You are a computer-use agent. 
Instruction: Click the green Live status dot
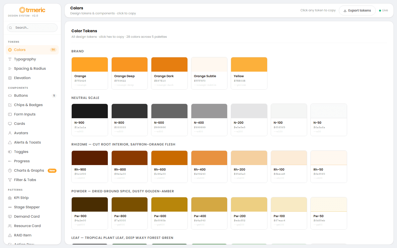click(x=380, y=11)
